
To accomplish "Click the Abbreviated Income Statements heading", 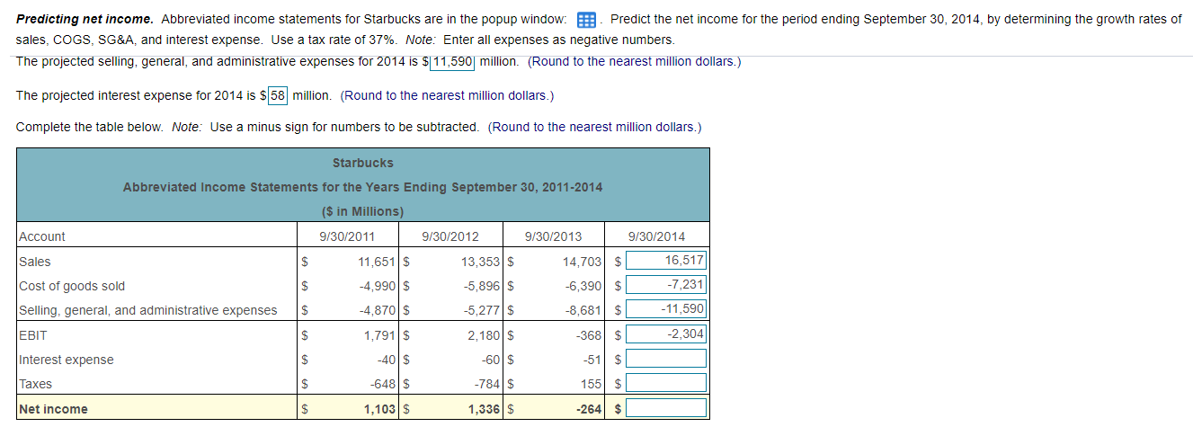I will [x=363, y=187].
